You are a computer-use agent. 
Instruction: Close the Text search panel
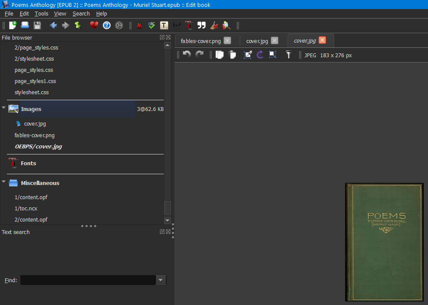[x=168, y=232]
